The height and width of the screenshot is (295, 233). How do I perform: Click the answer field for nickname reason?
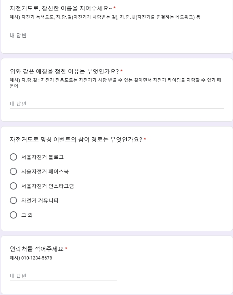tap(117, 104)
